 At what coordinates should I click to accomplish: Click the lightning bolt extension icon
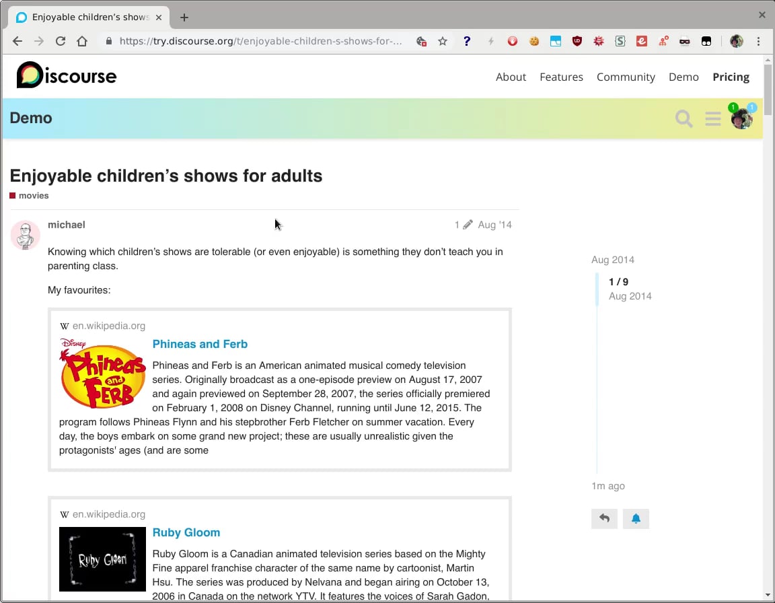[x=491, y=41]
